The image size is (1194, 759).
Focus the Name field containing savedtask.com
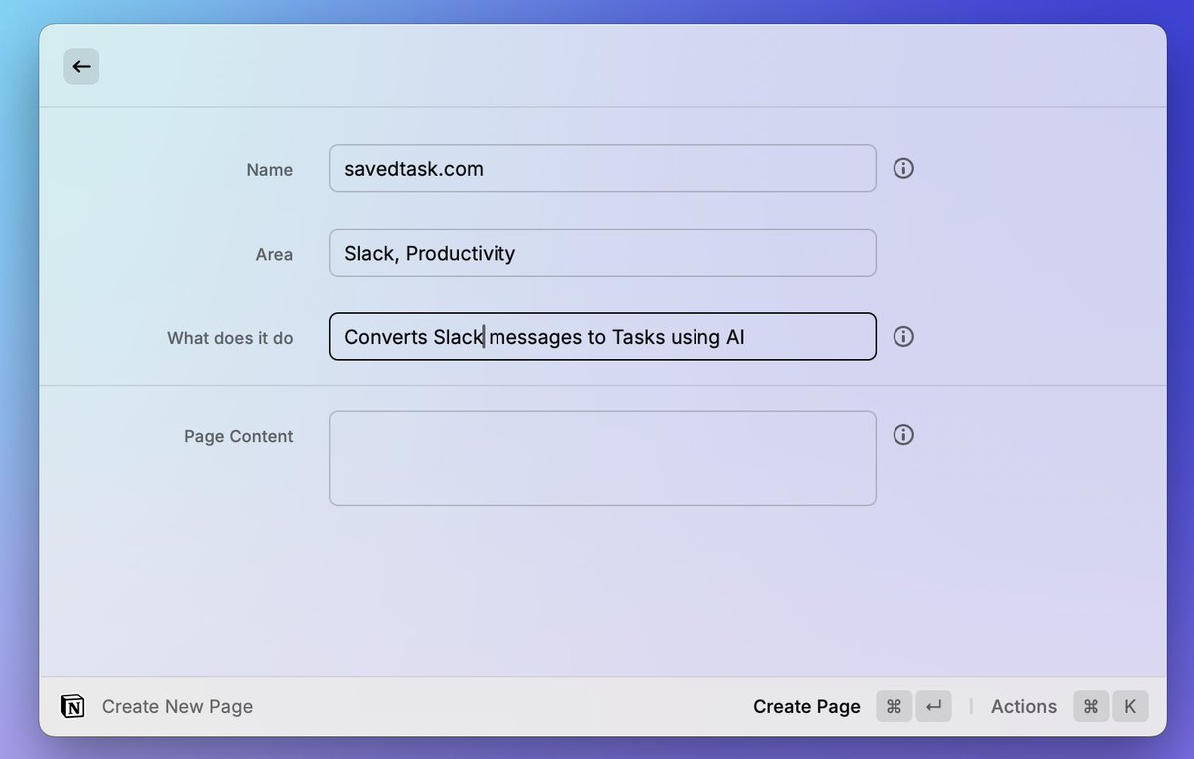603,168
